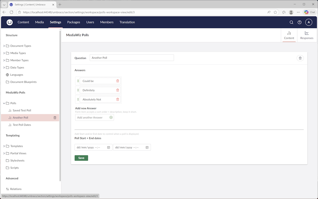Switch to the Responses tab
Screen dimensions: 318x199
click(307, 35)
